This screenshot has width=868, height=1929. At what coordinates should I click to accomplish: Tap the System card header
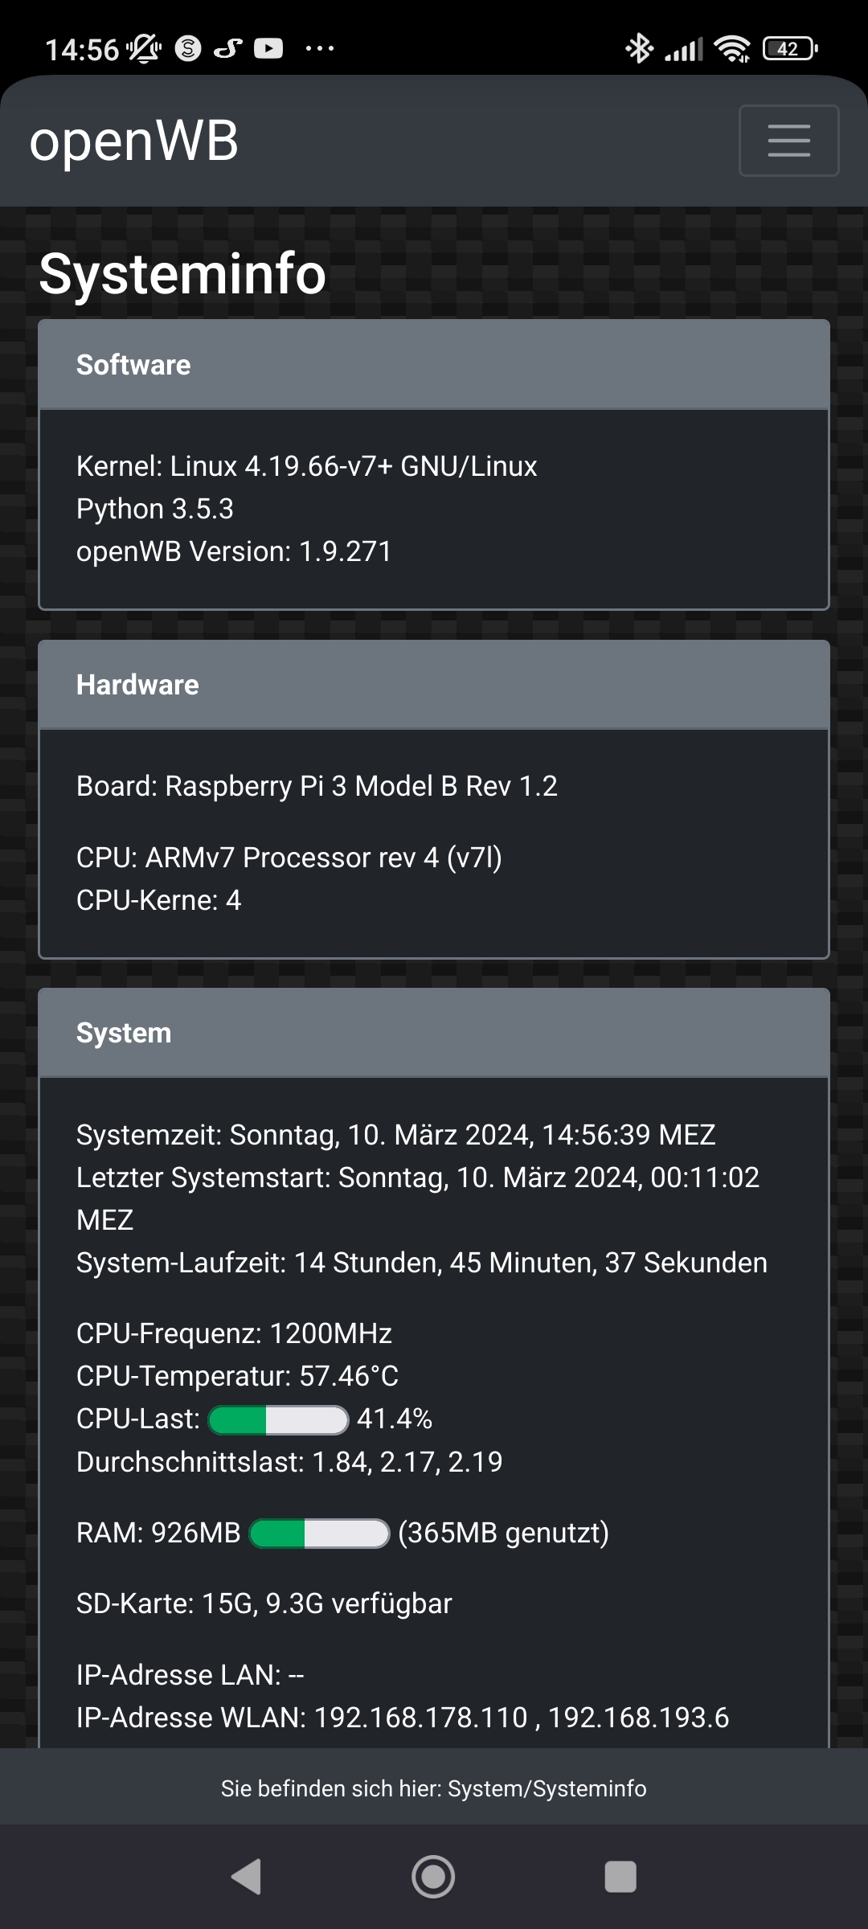click(434, 1033)
